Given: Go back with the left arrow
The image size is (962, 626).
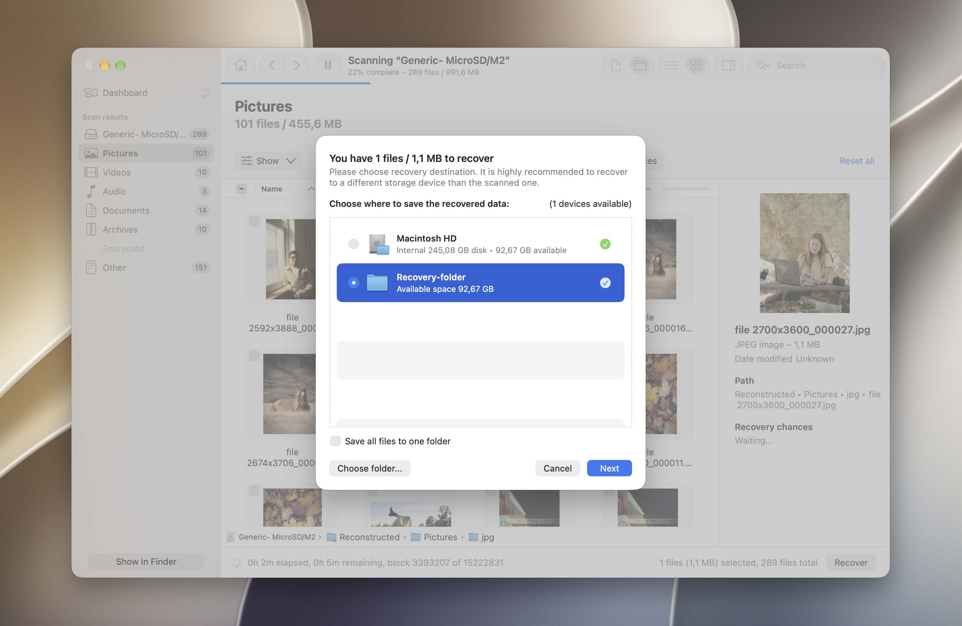Looking at the screenshot, I should [x=272, y=65].
